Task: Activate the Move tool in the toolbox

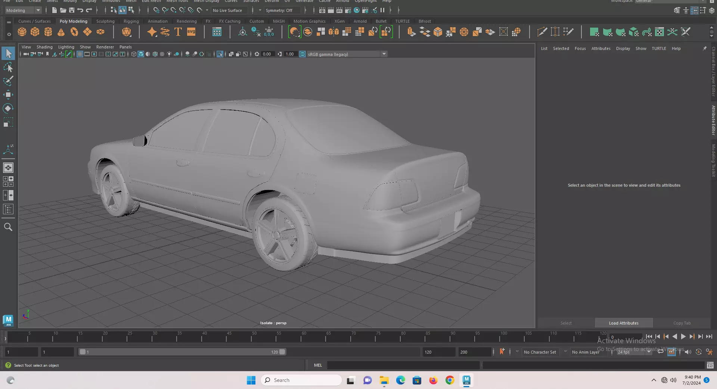Action: pyautogui.click(x=8, y=95)
